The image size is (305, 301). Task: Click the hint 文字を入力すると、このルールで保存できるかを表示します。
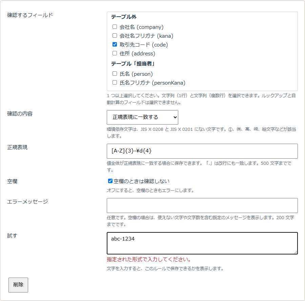click(165, 269)
